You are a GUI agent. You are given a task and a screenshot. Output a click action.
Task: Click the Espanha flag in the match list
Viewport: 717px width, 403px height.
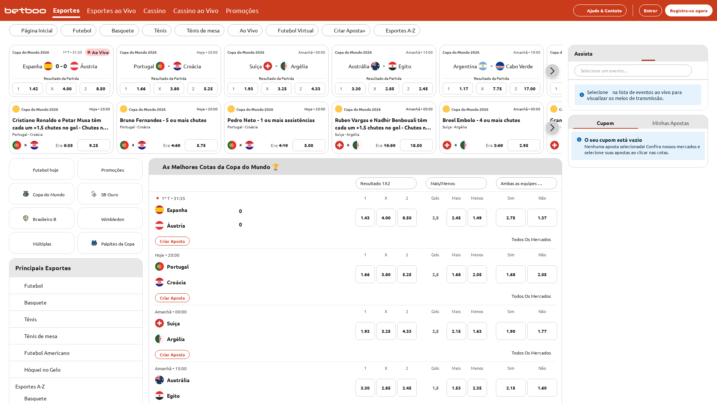[x=159, y=210]
